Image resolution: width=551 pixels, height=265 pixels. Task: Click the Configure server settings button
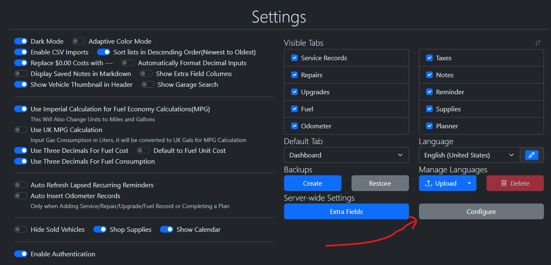coord(481,211)
